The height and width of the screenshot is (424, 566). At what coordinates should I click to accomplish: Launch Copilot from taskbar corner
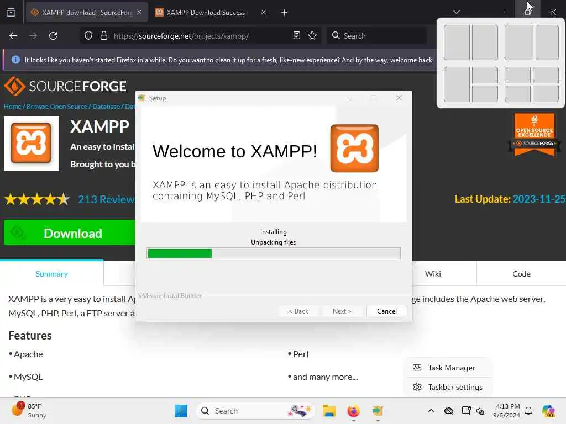[x=548, y=411]
